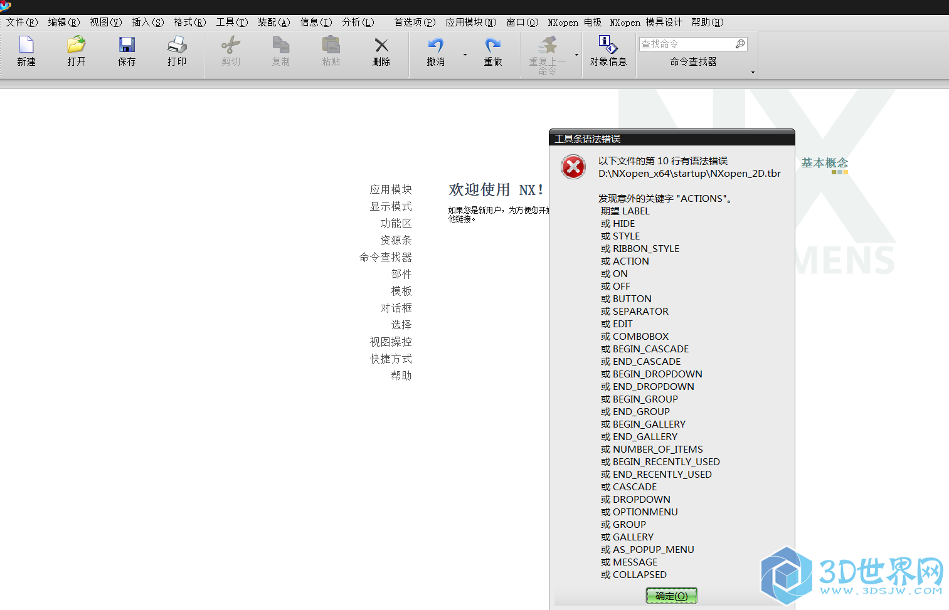Click the 欢迎使用 NX! heading
Screen dimensions: 949x610
click(x=496, y=189)
